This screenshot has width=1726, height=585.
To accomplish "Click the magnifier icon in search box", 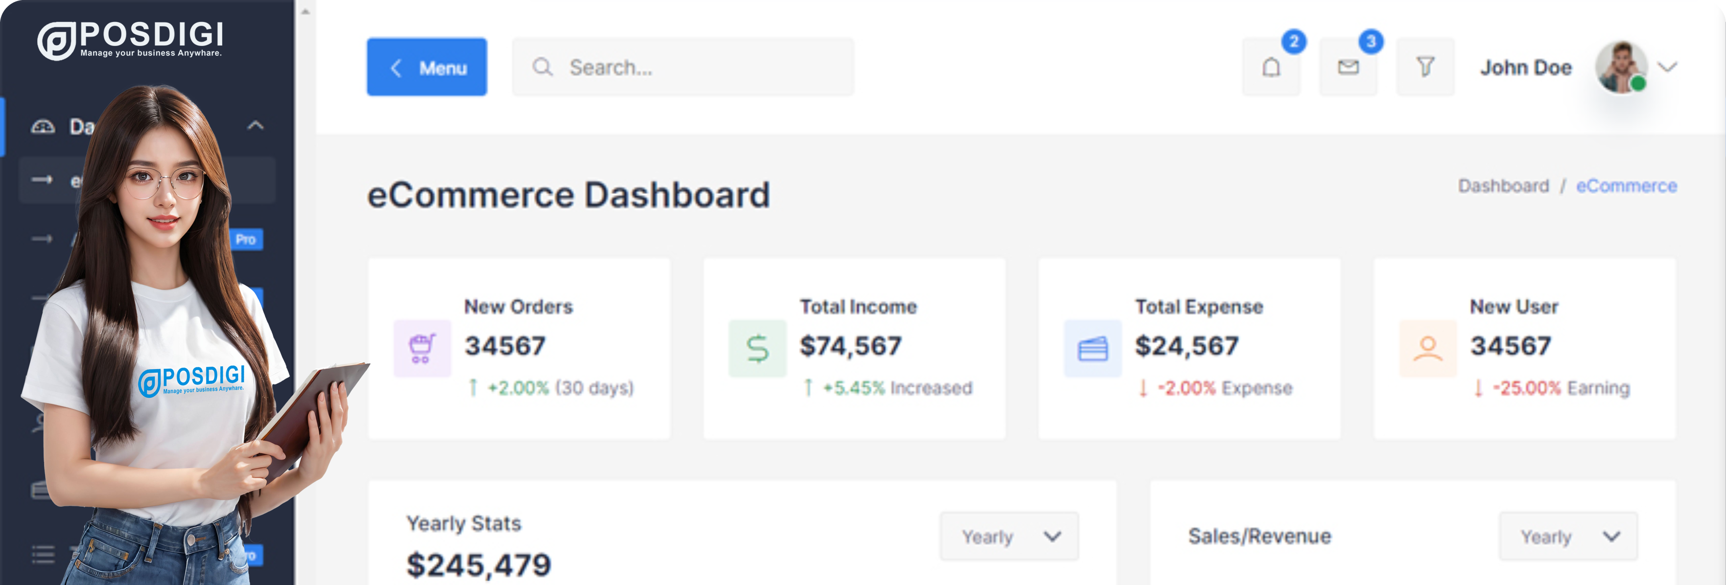I will click(542, 67).
